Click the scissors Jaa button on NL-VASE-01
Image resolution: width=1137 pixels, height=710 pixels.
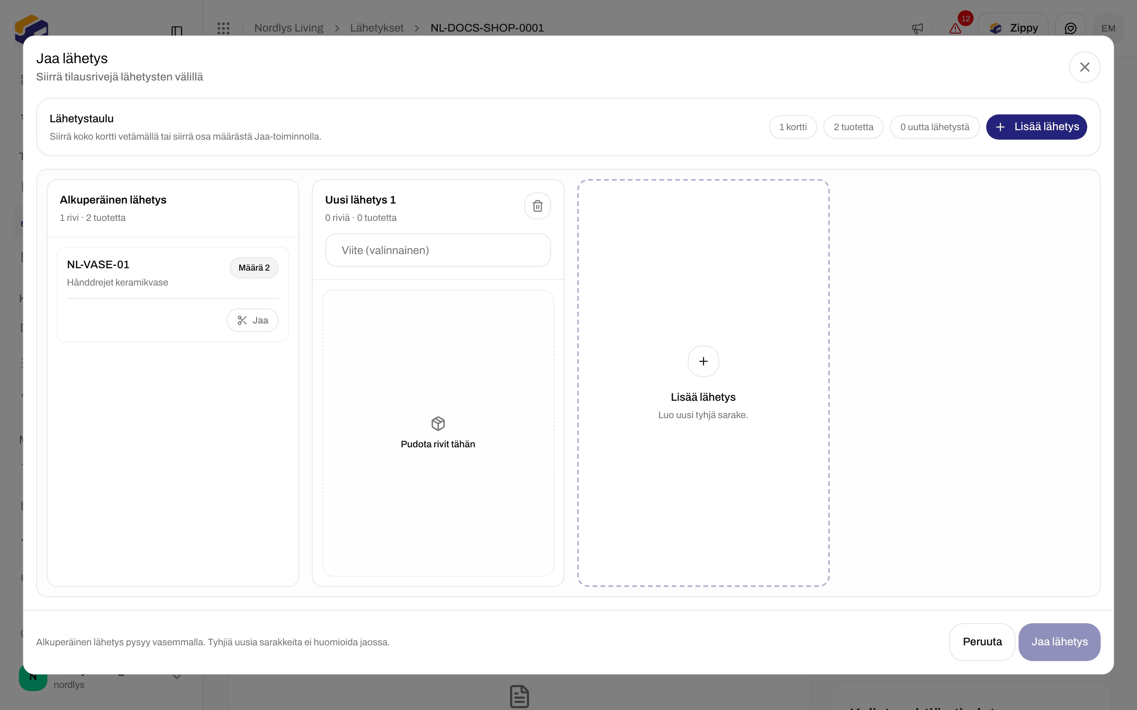(x=253, y=320)
